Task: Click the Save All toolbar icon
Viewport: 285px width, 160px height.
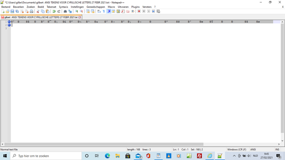Action: [x=17, y=11]
